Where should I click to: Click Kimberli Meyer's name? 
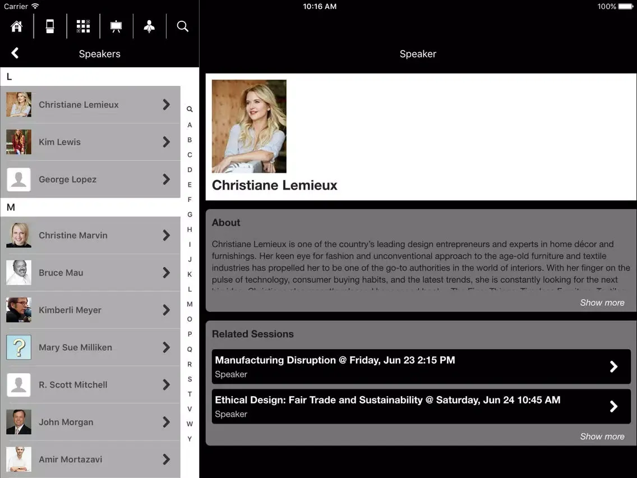click(x=70, y=310)
